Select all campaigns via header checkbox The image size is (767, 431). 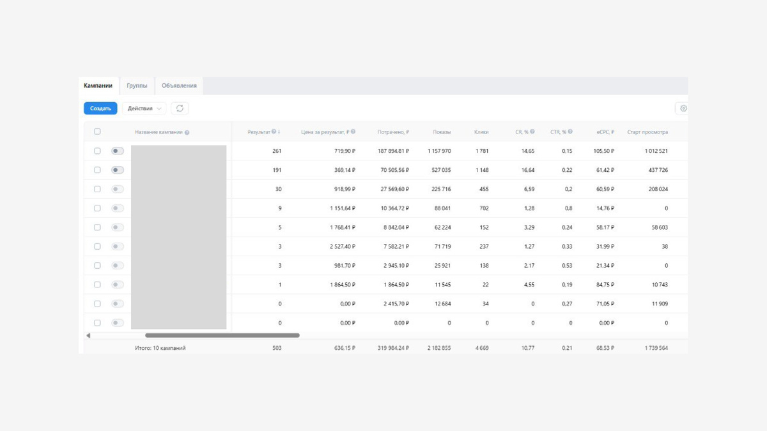[97, 132]
